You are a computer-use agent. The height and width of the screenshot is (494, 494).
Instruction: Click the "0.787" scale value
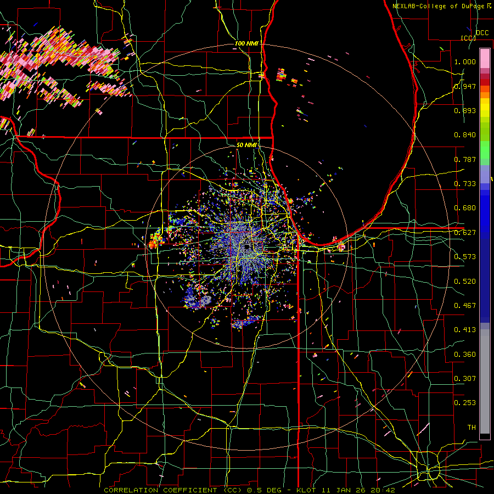pyautogui.click(x=465, y=159)
